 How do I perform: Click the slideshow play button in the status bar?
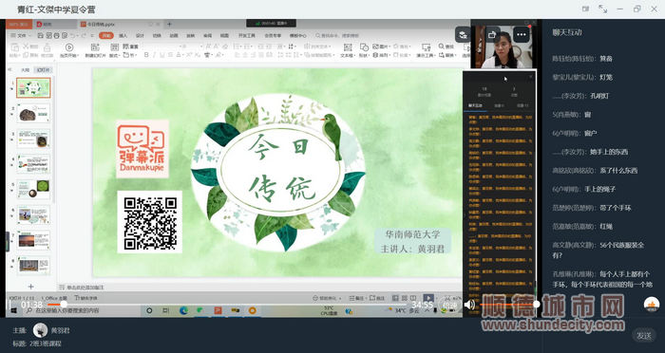pos(428,298)
